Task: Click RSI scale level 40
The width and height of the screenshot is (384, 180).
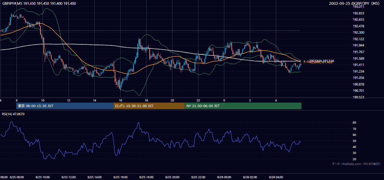Action: pyautogui.click(x=355, y=147)
